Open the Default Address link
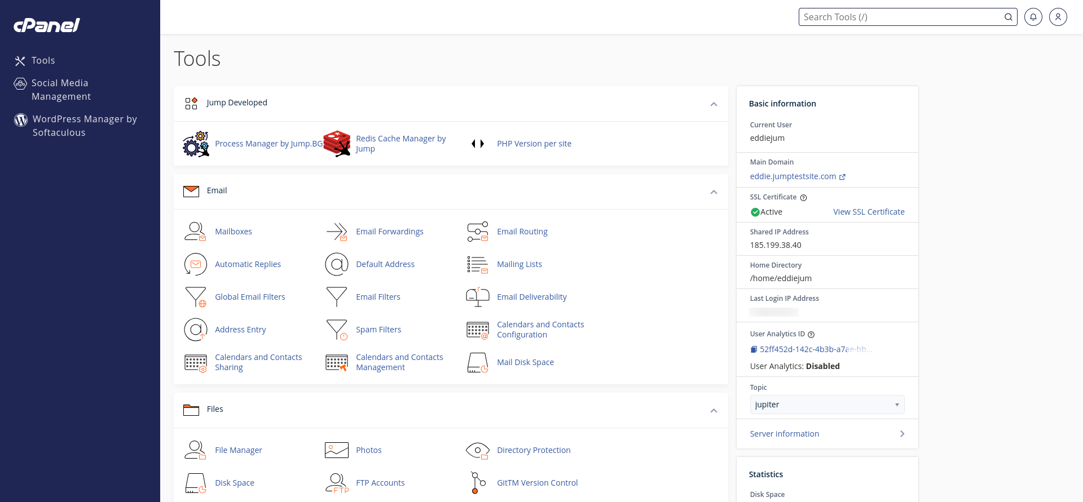 point(385,264)
